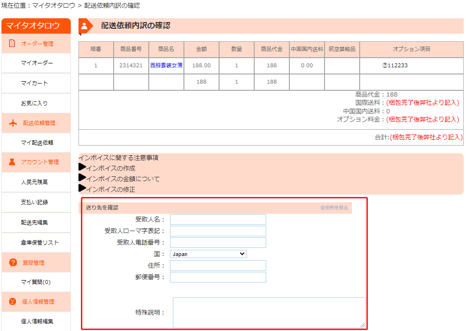Open マイオーダー in sidebar

(x=37, y=63)
